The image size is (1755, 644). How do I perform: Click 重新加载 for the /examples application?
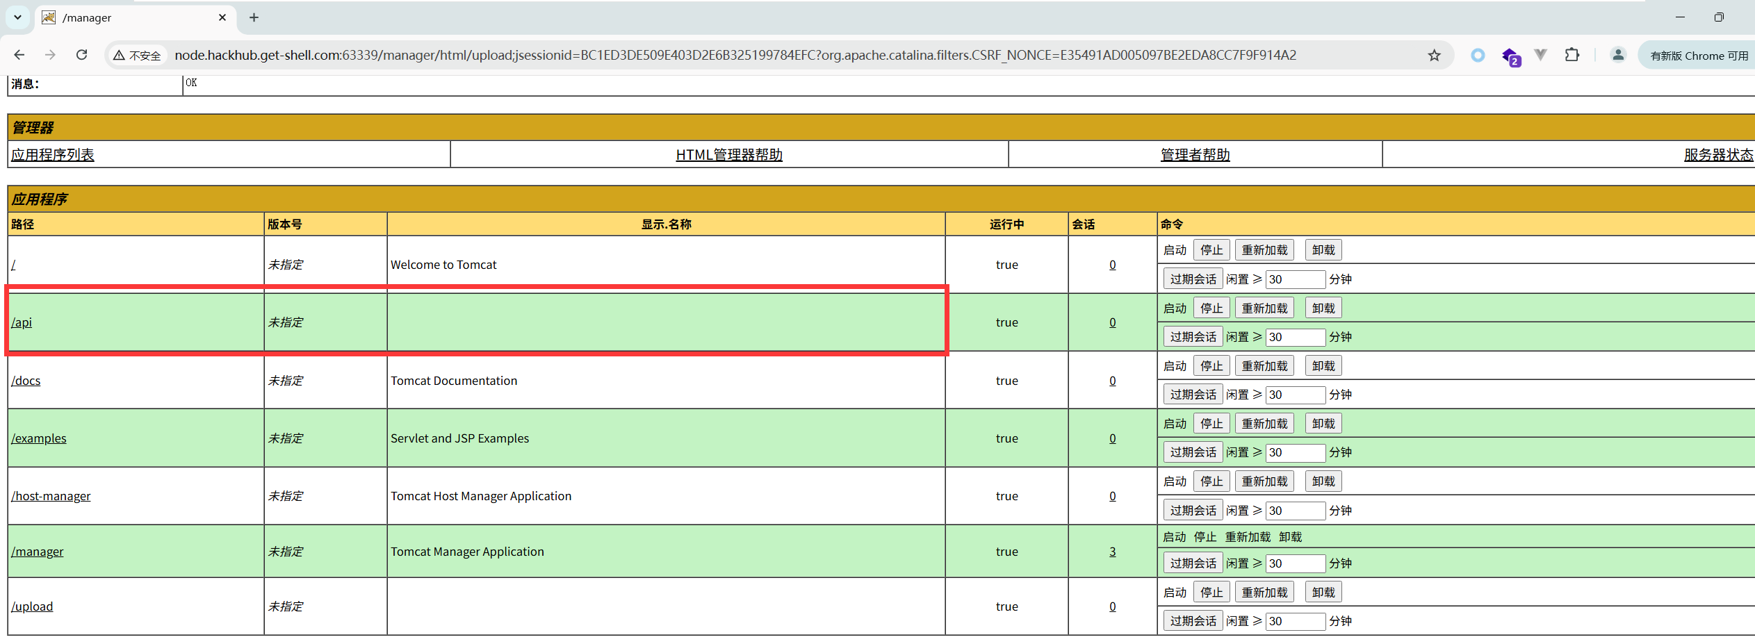click(x=1264, y=422)
